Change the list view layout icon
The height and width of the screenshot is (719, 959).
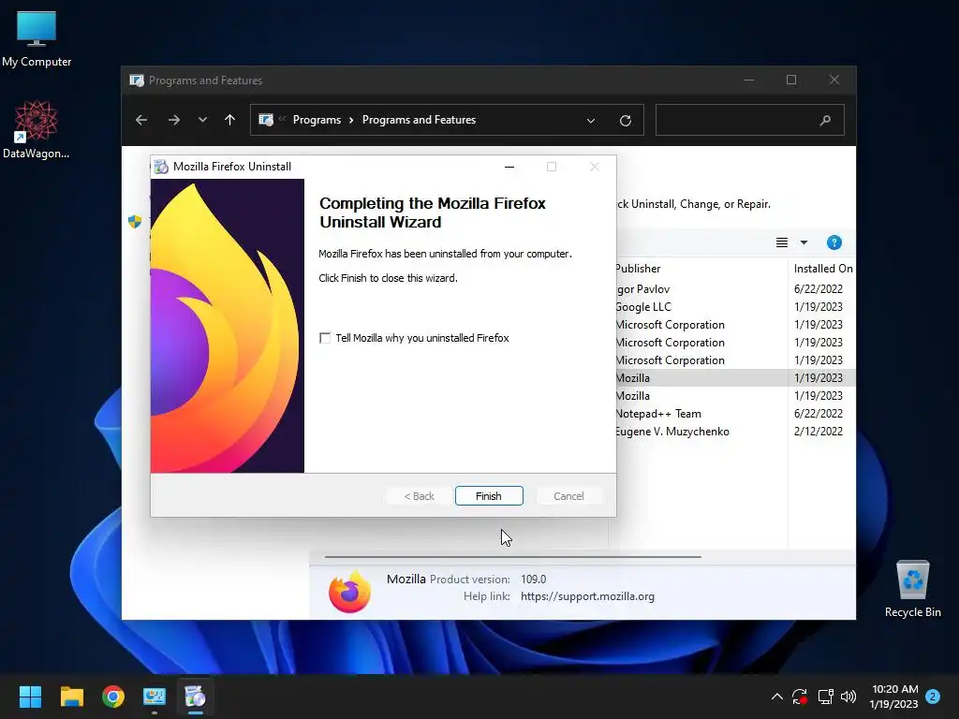[782, 242]
